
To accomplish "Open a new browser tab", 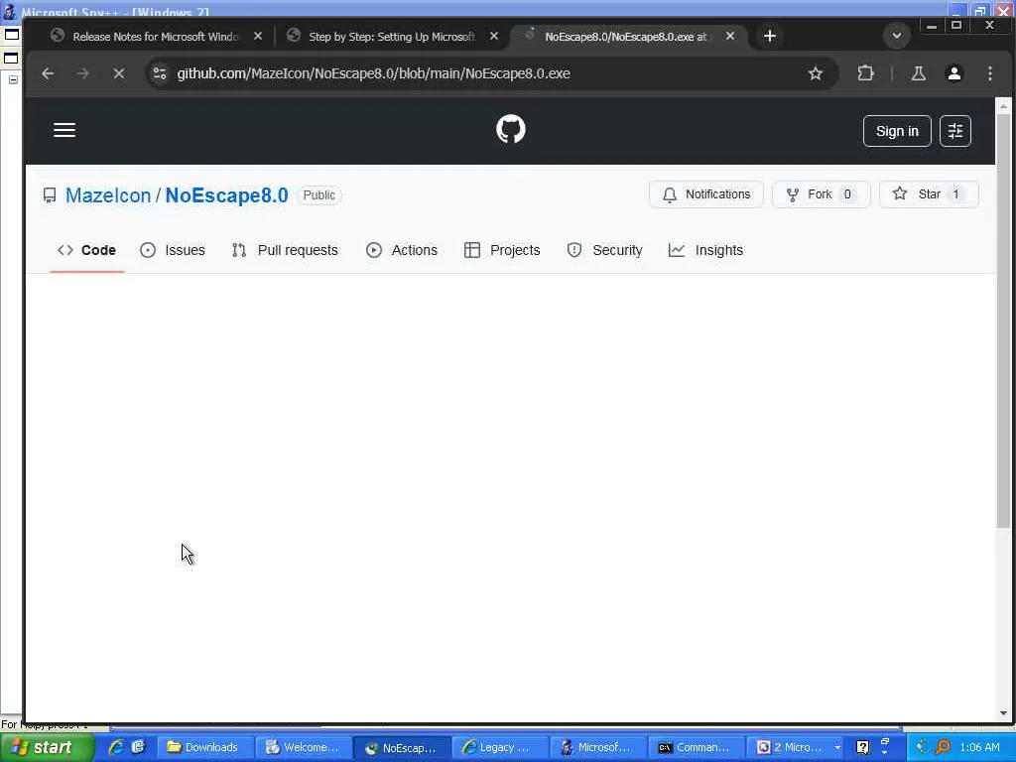I will coord(770,37).
